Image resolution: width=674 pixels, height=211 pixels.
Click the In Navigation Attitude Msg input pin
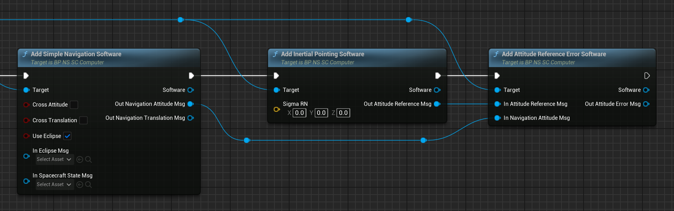pos(497,118)
